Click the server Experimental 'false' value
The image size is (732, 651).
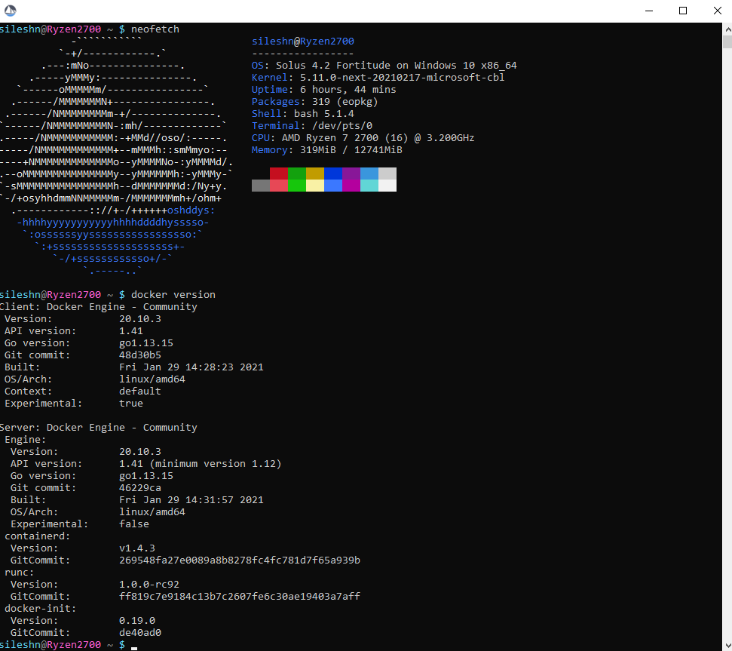pos(134,524)
